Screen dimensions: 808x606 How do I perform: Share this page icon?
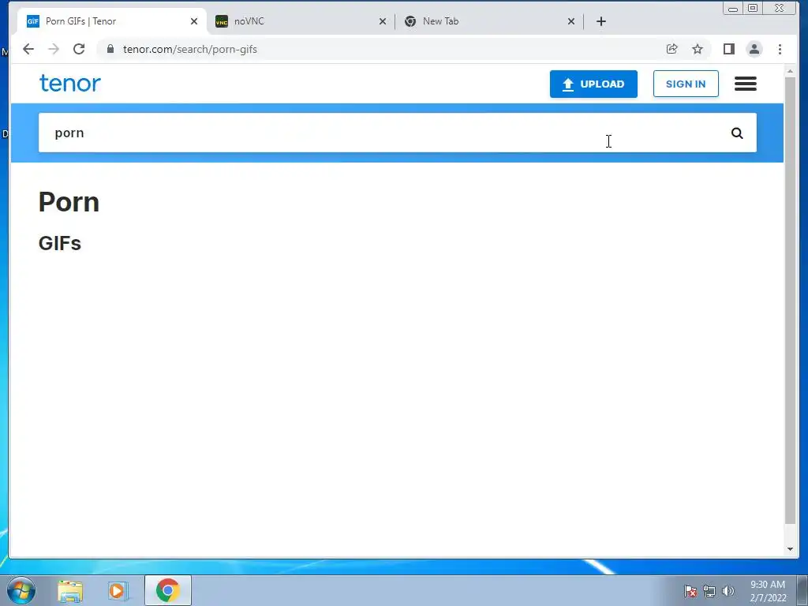[671, 49]
